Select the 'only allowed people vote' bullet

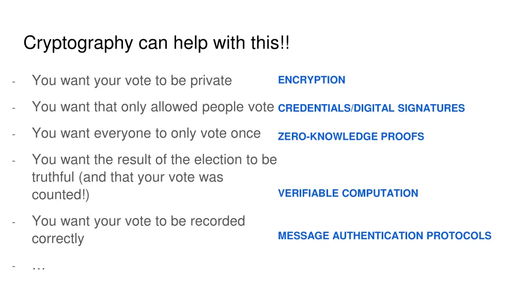[x=153, y=107]
